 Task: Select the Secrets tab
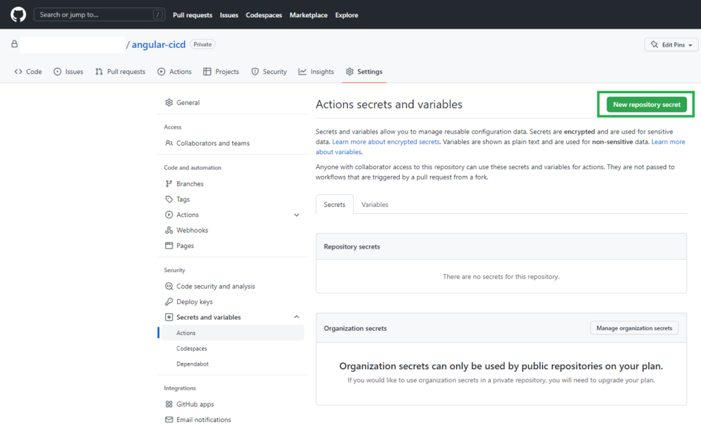click(334, 204)
